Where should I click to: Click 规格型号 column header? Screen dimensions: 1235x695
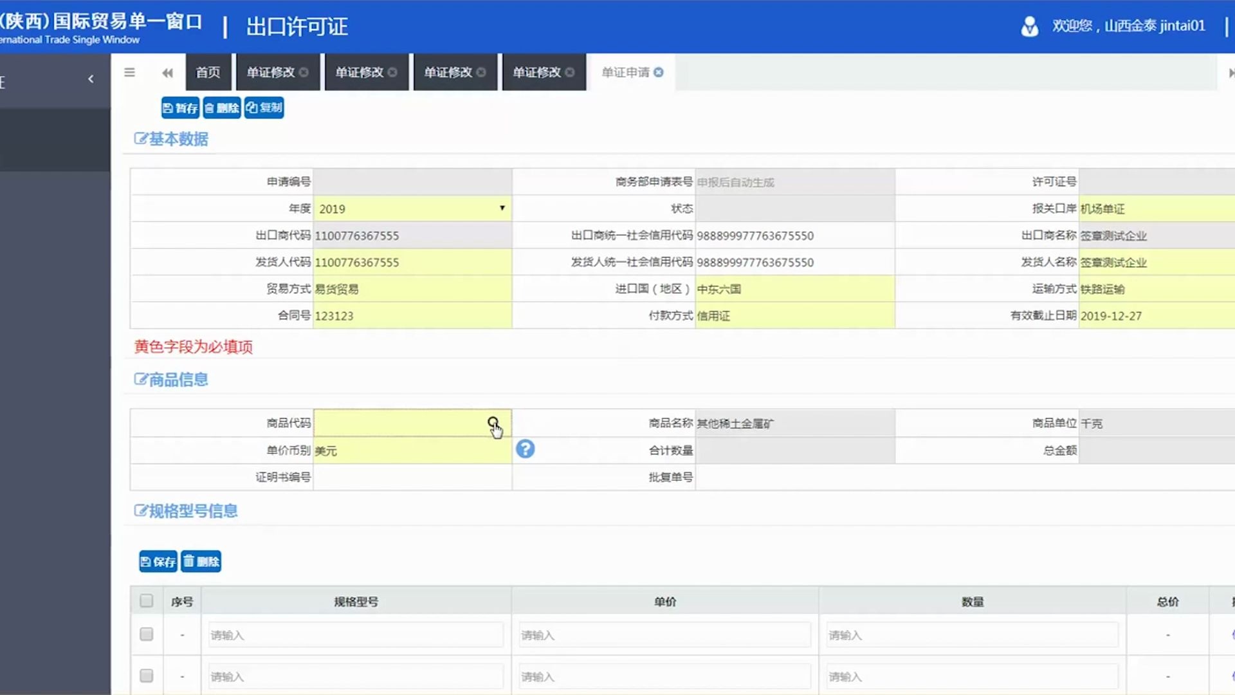click(356, 602)
